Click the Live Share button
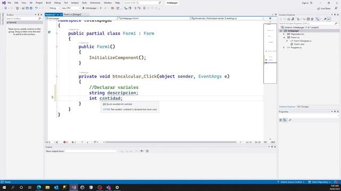 click(x=324, y=8)
